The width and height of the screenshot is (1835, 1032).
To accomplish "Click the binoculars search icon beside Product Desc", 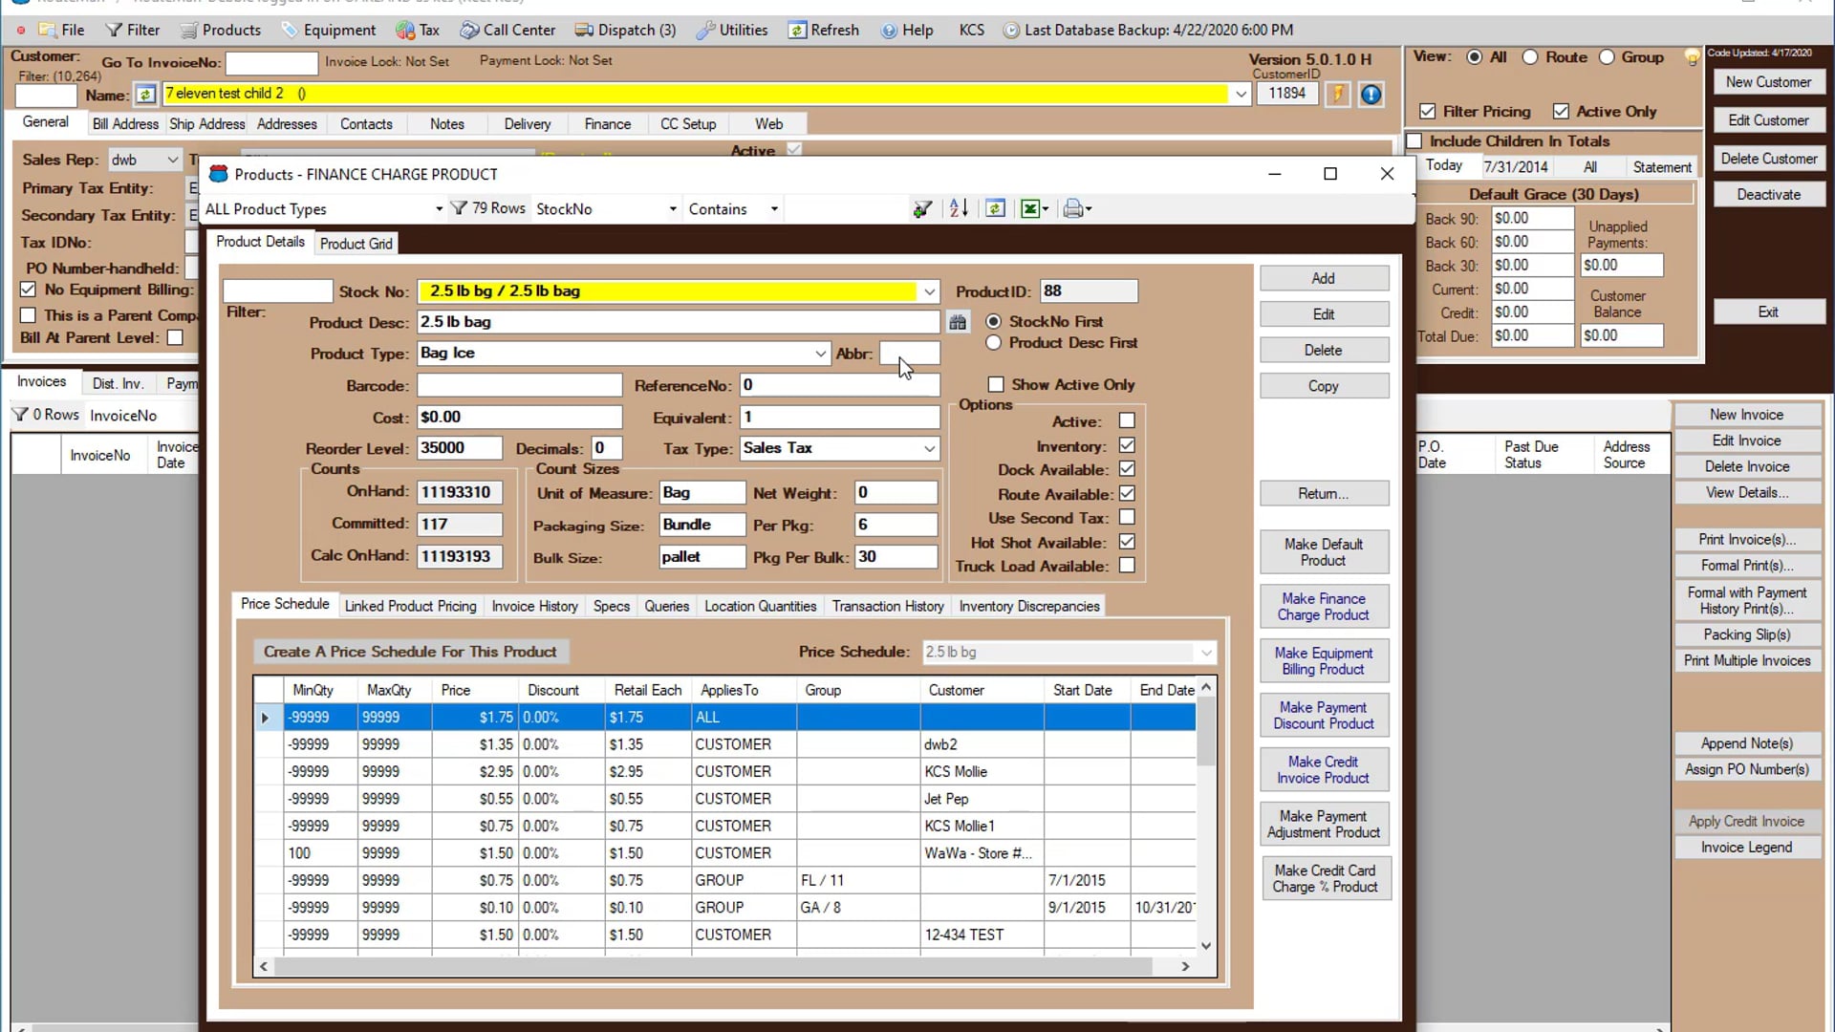I will click(x=958, y=323).
